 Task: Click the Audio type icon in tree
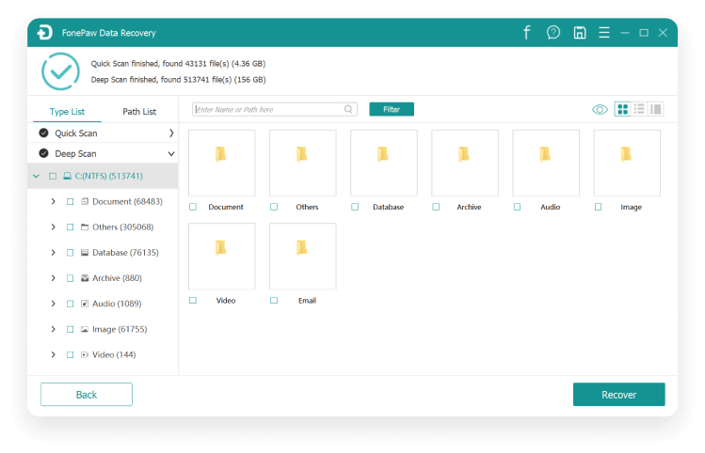[x=85, y=304]
